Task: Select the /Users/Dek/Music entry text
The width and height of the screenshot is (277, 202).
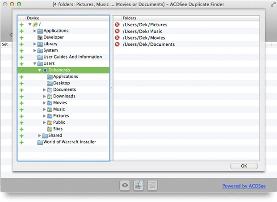Action: [x=143, y=31]
